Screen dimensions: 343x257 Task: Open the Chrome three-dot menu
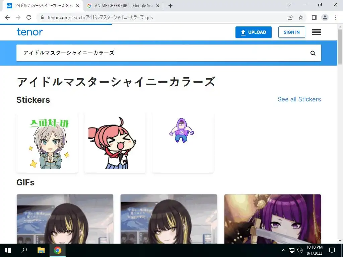[x=336, y=17]
